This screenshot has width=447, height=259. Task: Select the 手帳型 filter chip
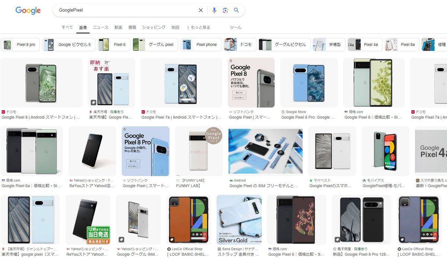[329, 44]
